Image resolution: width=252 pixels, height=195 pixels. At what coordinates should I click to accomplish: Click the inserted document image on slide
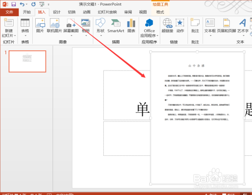(197, 118)
